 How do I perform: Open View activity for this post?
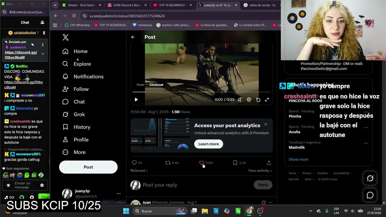coord(260,171)
